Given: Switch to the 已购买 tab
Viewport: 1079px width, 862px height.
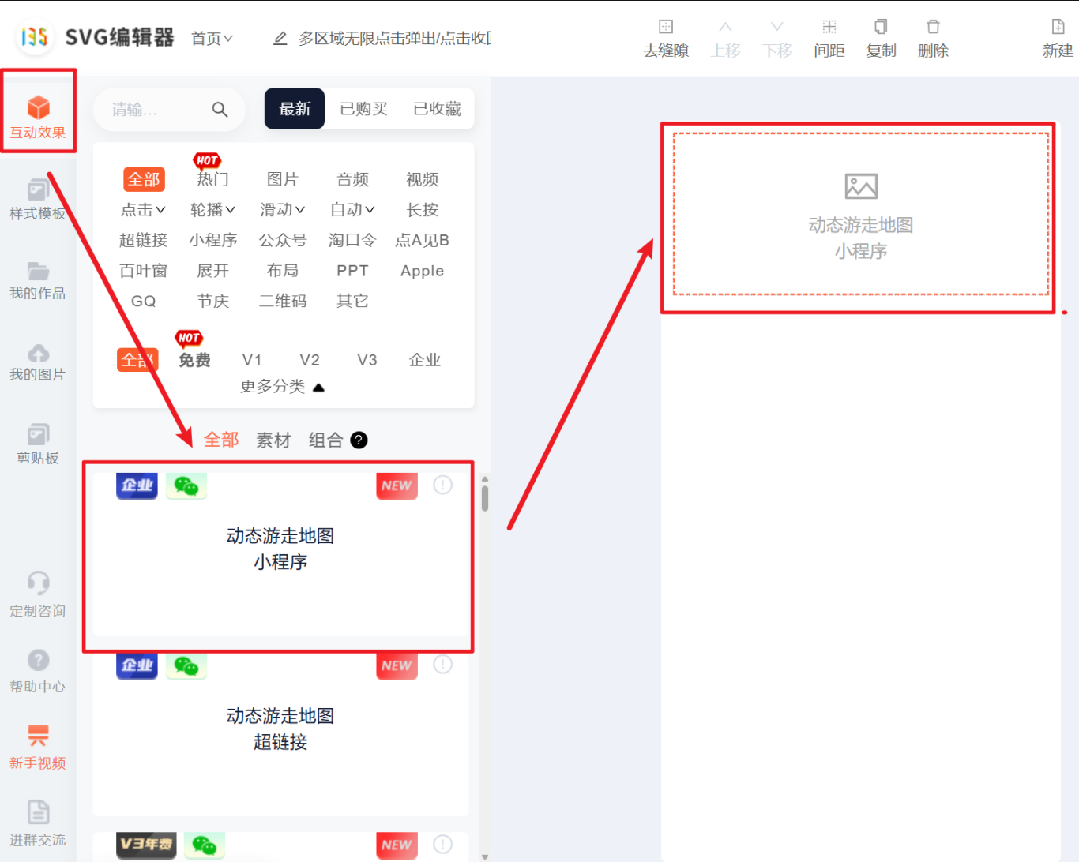Looking at the screenshot, I should (x=363, y=109).
